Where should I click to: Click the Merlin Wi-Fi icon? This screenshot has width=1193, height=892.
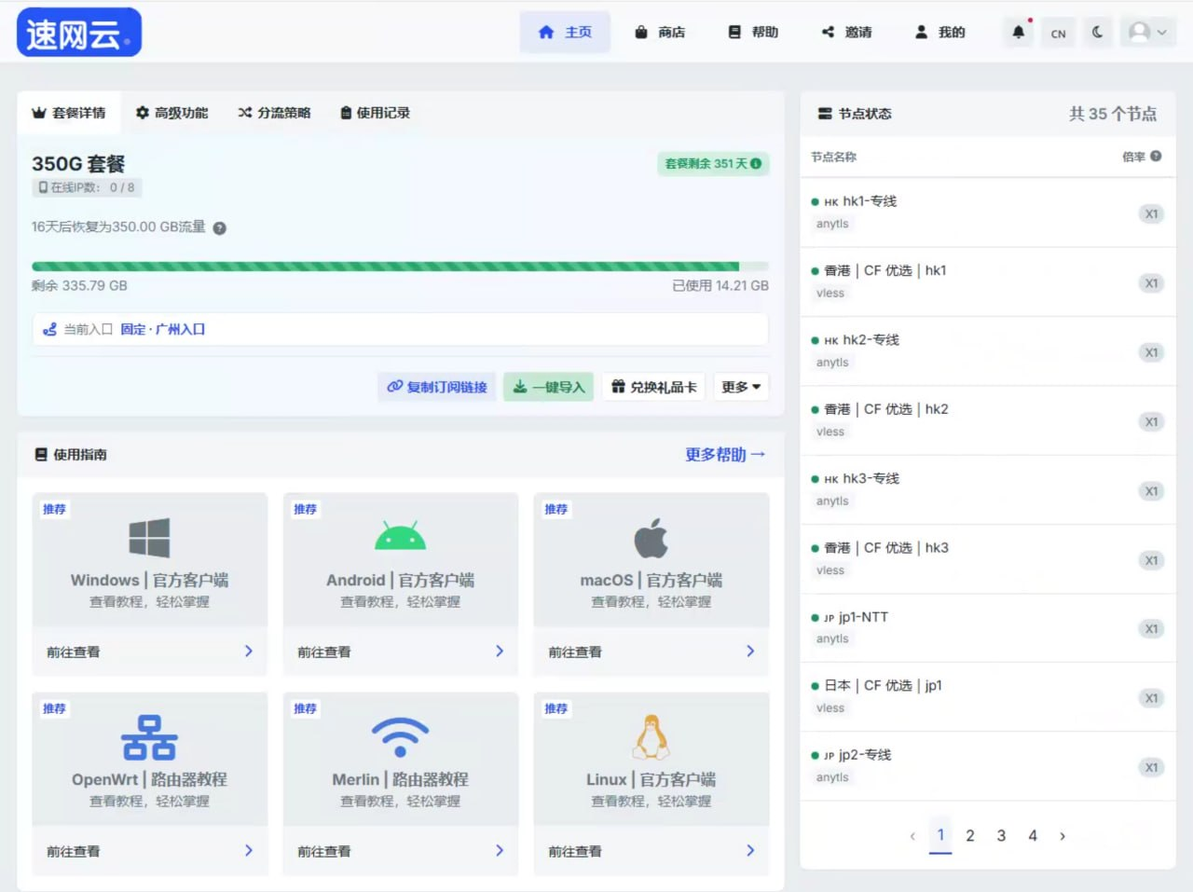pos(400,736)
